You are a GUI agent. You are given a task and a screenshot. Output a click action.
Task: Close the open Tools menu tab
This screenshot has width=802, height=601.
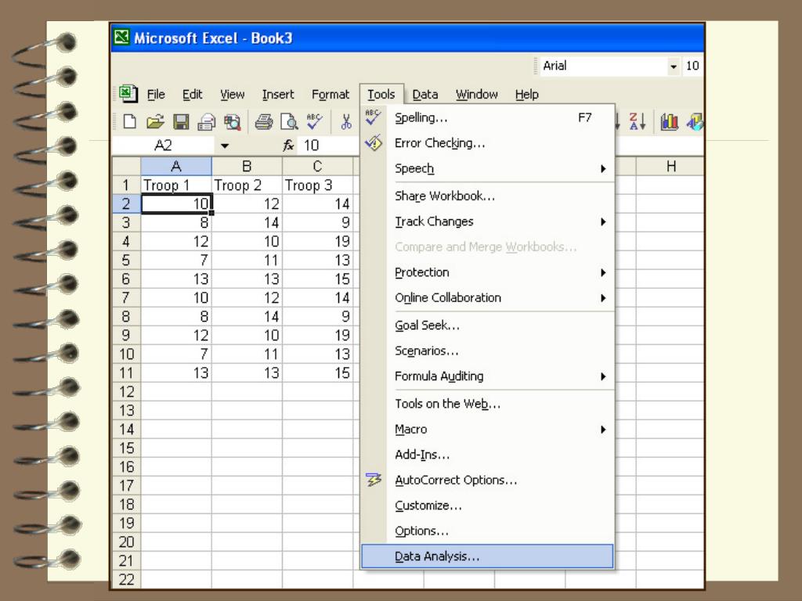(x=381, y=95)
